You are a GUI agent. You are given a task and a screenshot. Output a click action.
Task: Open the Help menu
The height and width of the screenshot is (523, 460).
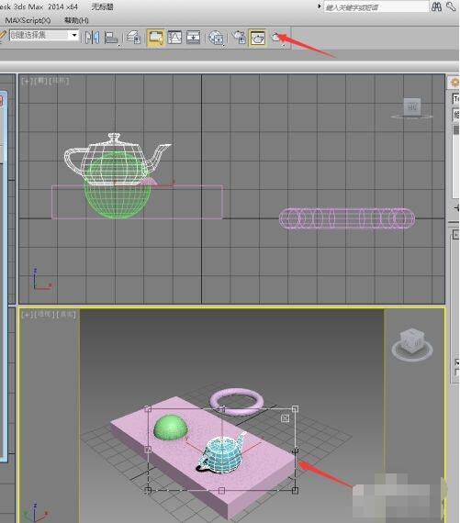(76, 21)
